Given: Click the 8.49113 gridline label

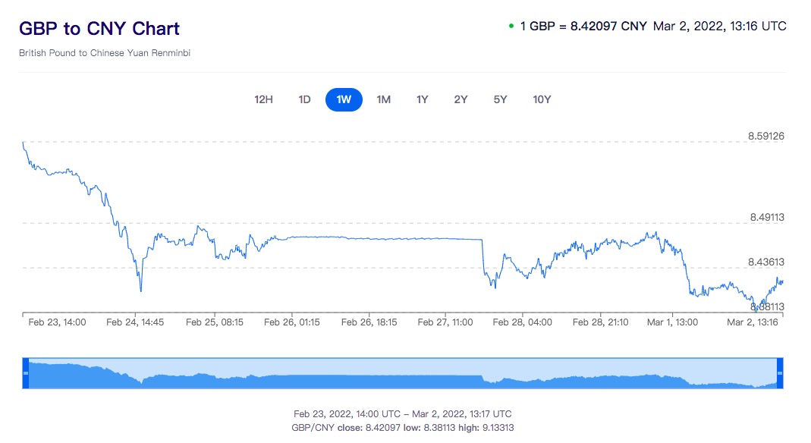Looking at the screenshot, I should [x=766, y=218].
